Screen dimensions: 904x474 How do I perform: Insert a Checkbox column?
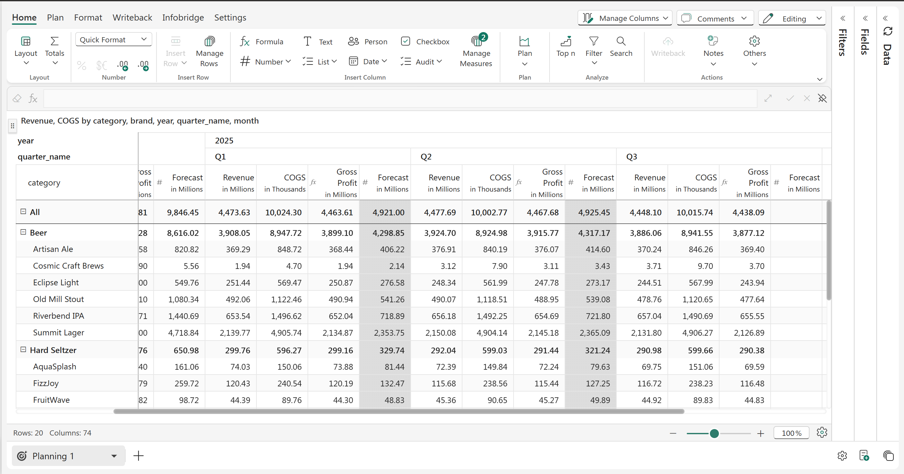pyautogui.click(x=425, y=42)
